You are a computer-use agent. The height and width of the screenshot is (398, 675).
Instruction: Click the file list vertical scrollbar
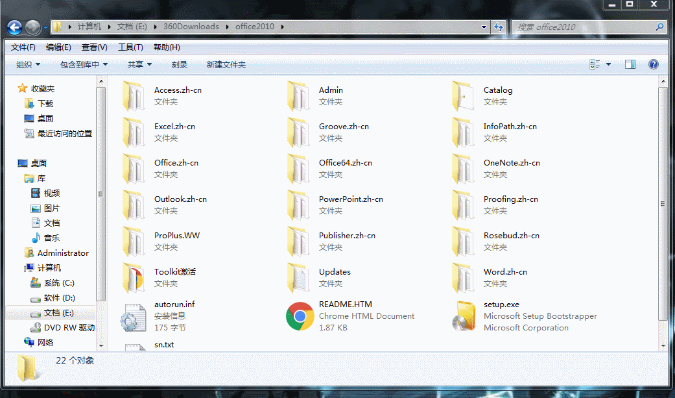[x=663, y=203]
